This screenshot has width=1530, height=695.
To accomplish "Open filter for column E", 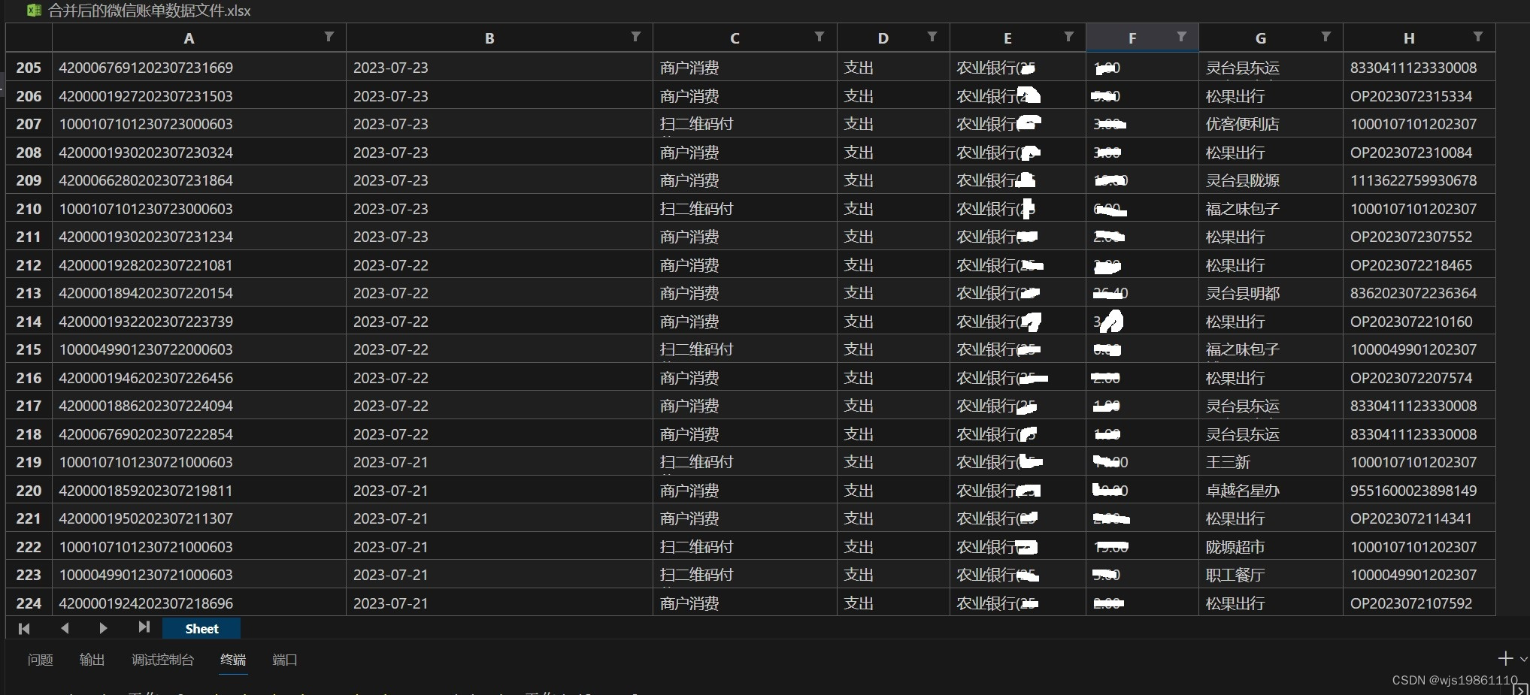I will [x=1069, y=37].
